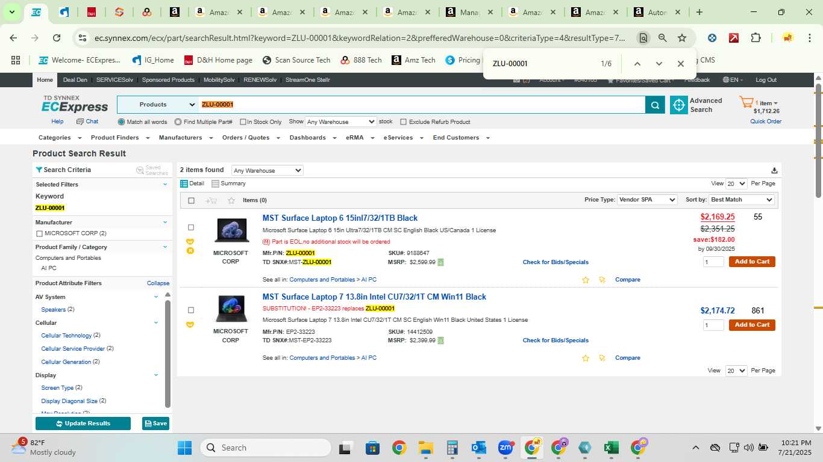Collapse the Cellular filter group
The image size is (823, 462).
156,322
